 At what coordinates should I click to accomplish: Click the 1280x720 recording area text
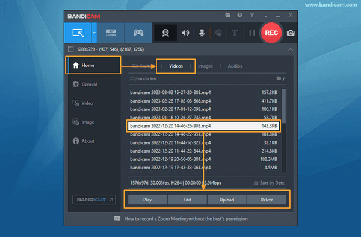tap(110, 49)
